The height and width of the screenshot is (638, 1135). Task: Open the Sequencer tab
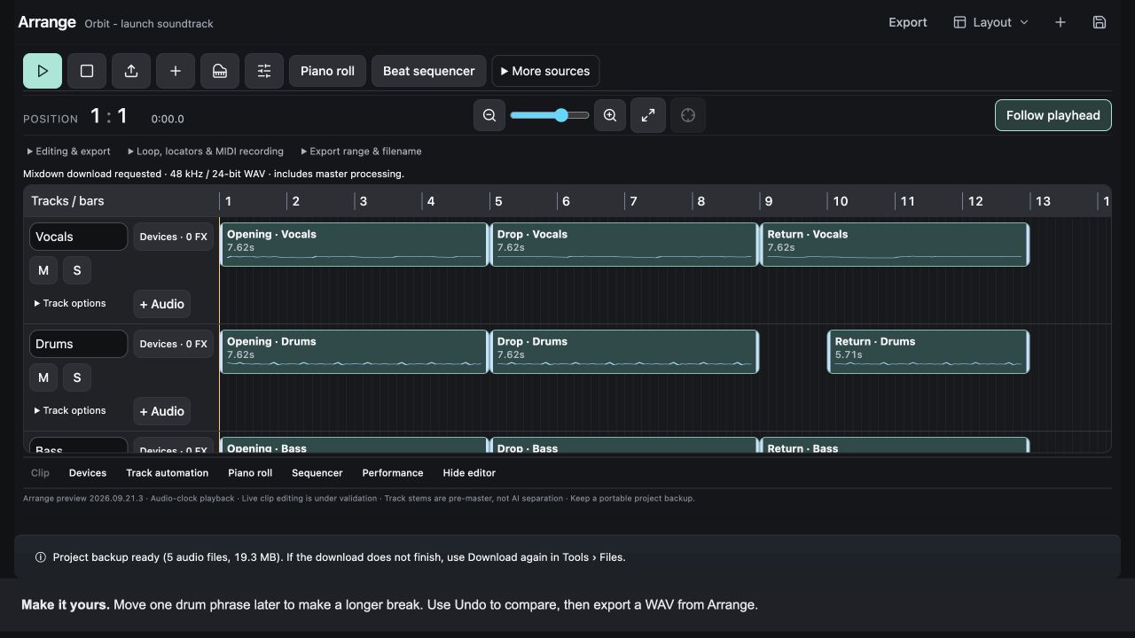click(x=317, y=473)
